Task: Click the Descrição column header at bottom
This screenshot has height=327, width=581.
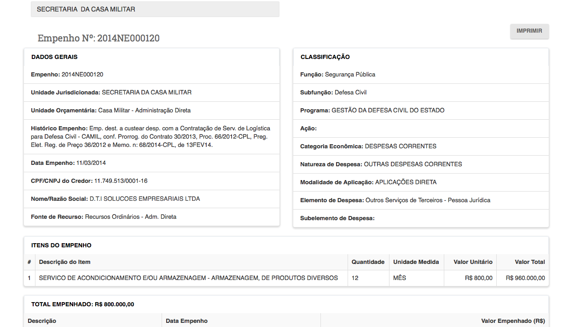Action: [93, 321]
